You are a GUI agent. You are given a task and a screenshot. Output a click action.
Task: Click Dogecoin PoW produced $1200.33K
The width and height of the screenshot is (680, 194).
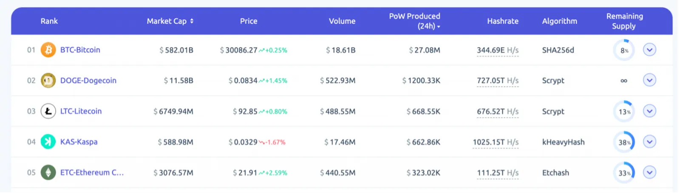coord(422,81)
